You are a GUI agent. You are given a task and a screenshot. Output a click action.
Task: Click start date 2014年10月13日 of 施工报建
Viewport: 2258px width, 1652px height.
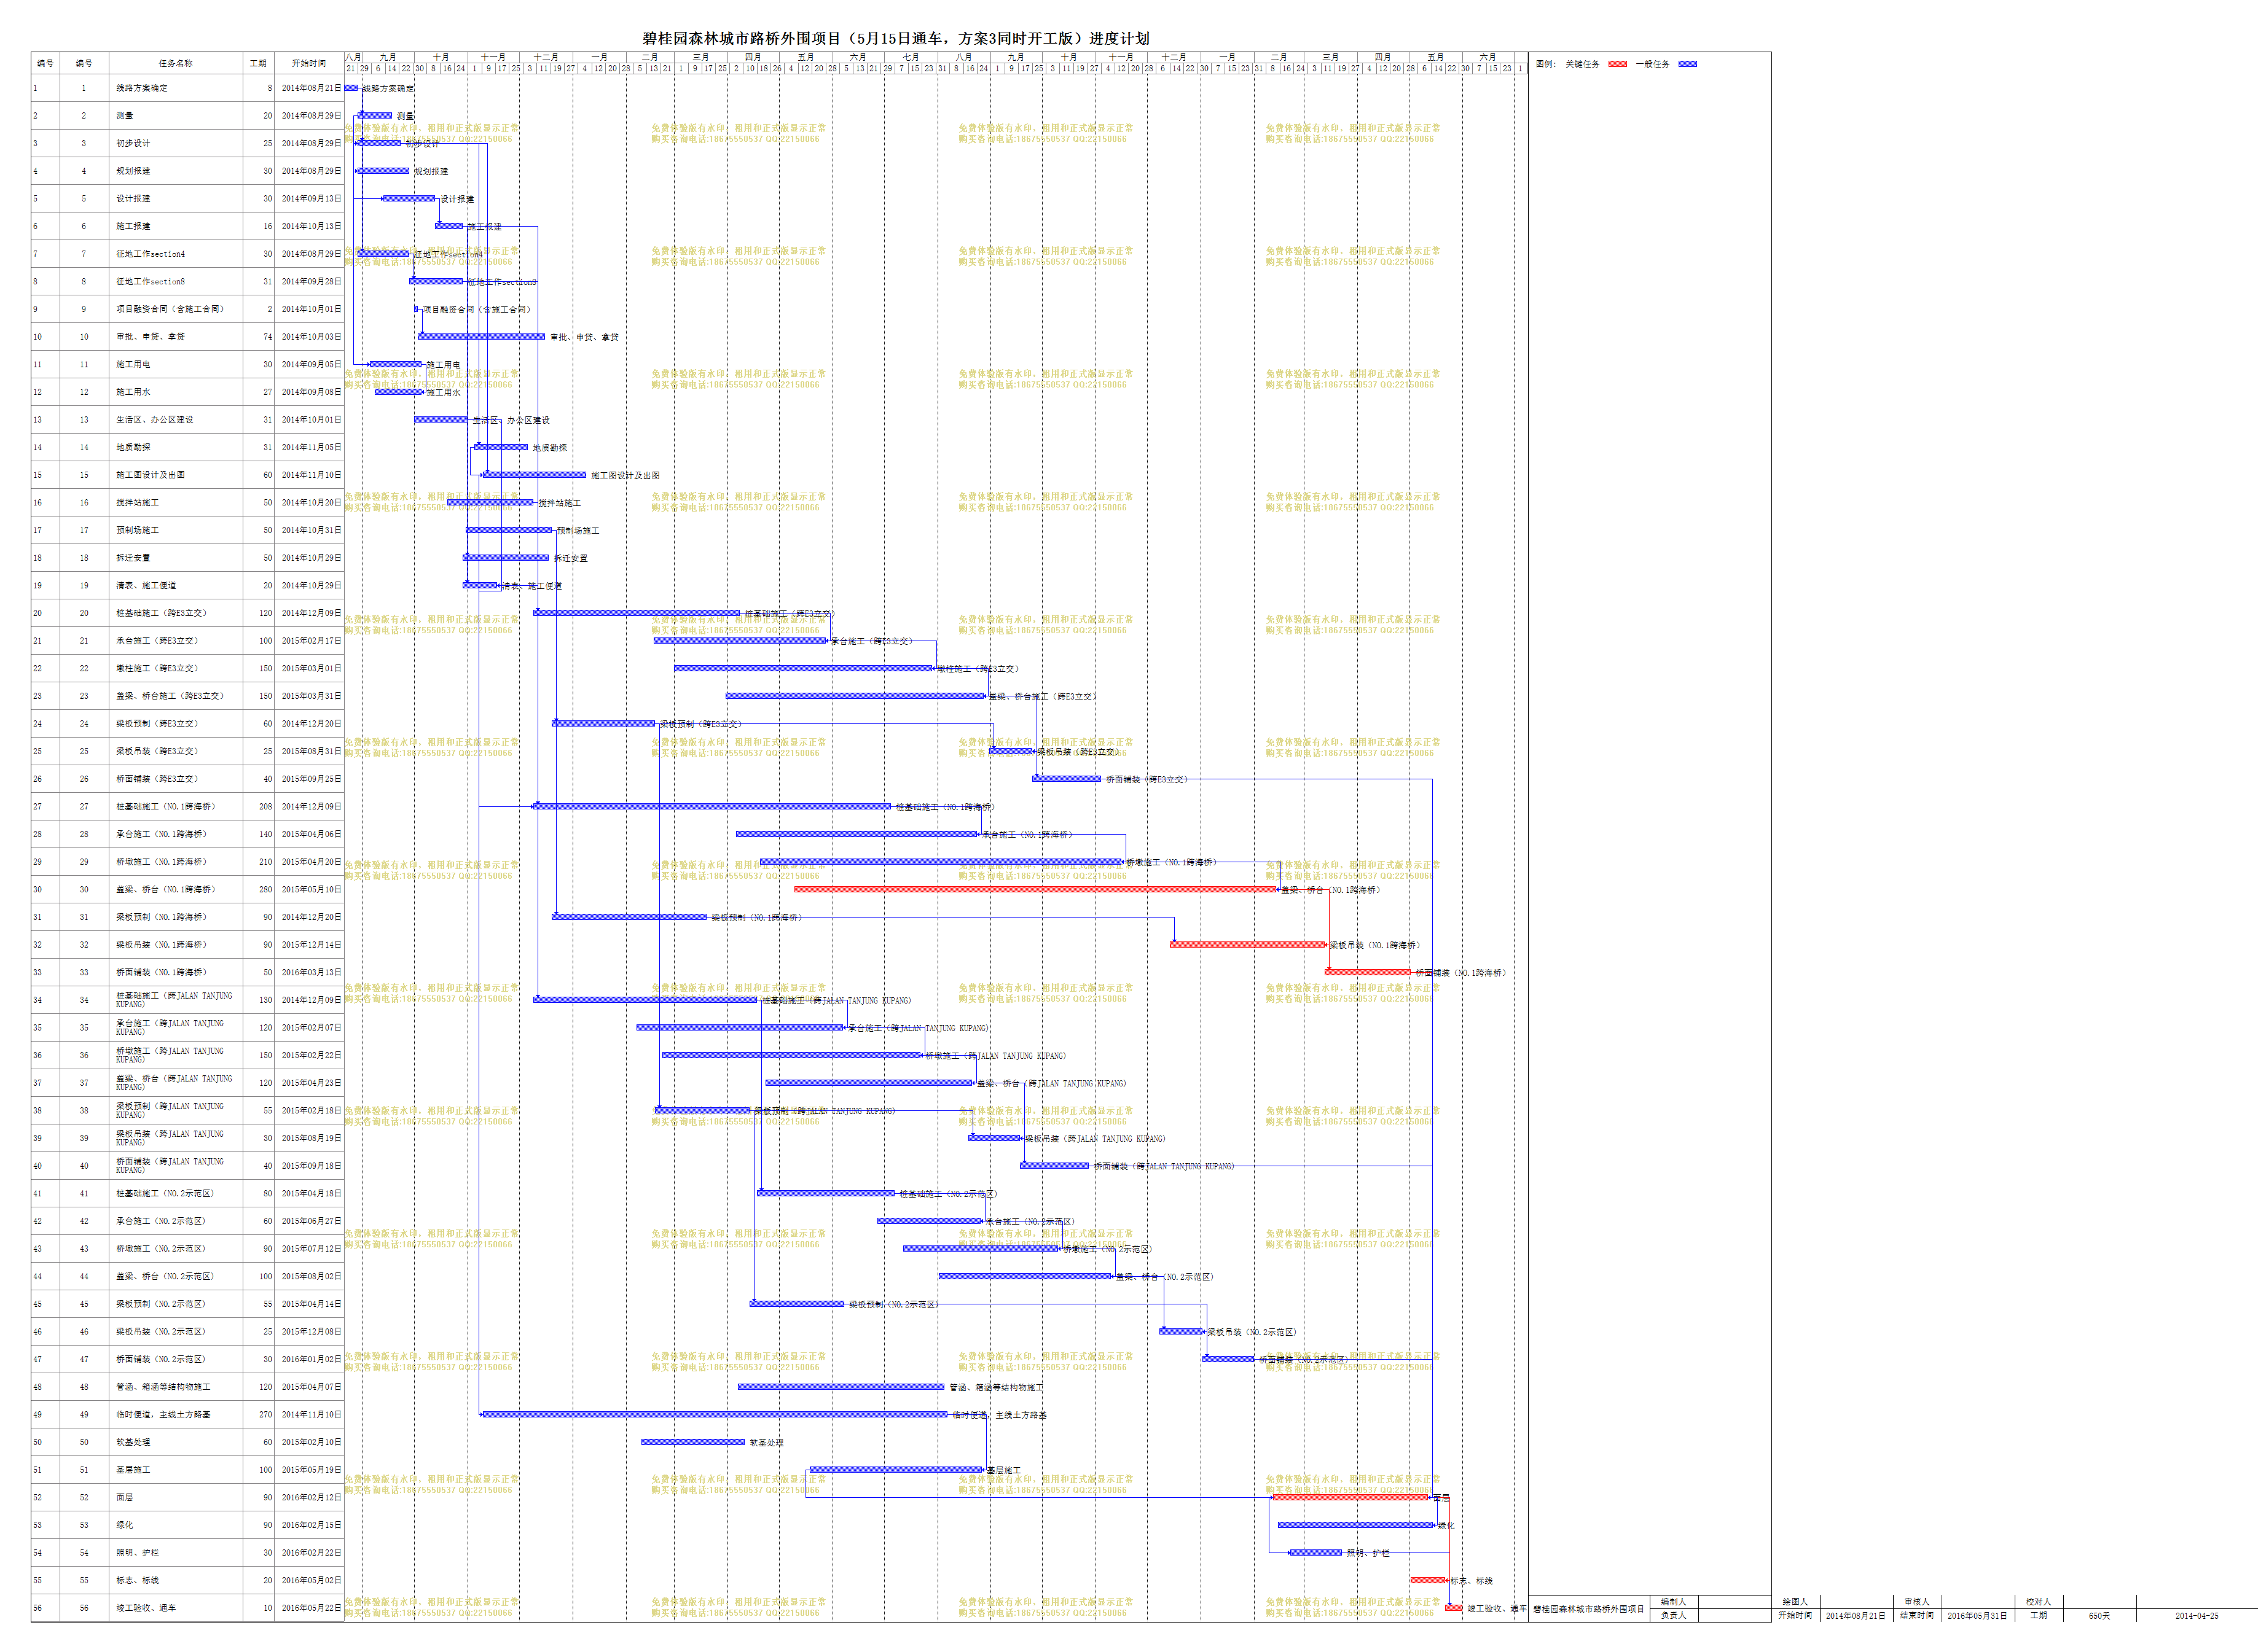pos(311,226)
